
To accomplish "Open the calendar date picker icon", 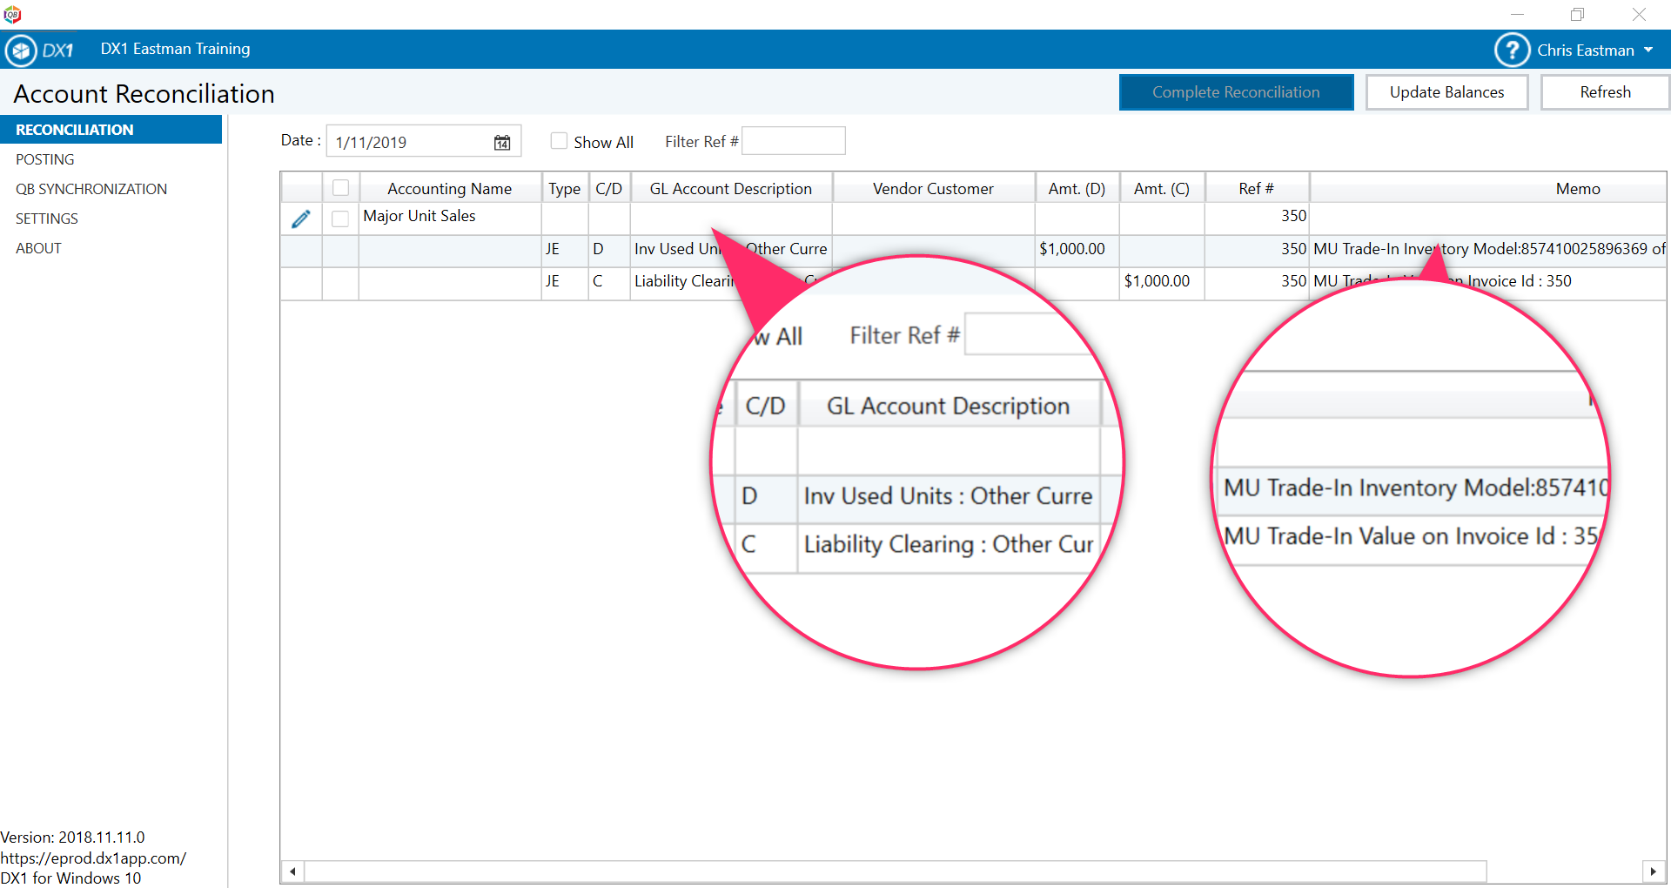I will 502,143.
